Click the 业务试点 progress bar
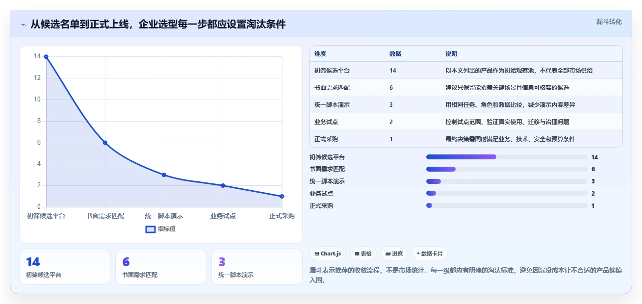642x304 pixels. 507,193
